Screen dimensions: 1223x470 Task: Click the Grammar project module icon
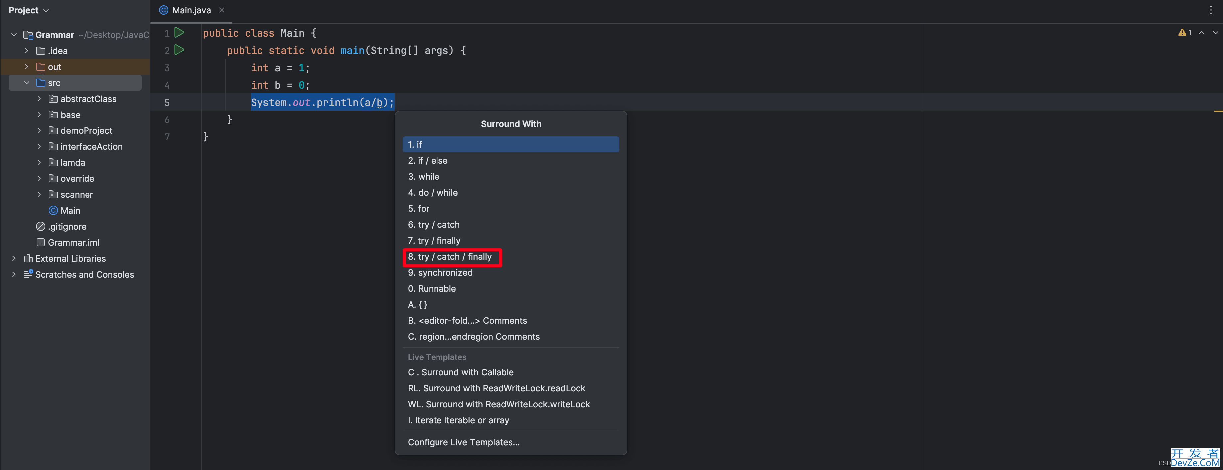pos(28,35)
